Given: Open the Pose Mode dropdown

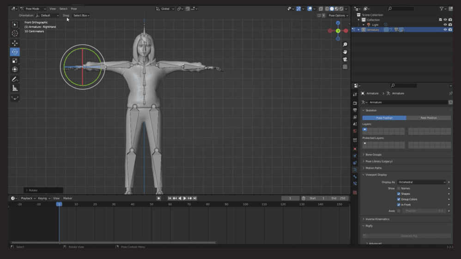Looking at the screenshot, I should tap(33, 9).
